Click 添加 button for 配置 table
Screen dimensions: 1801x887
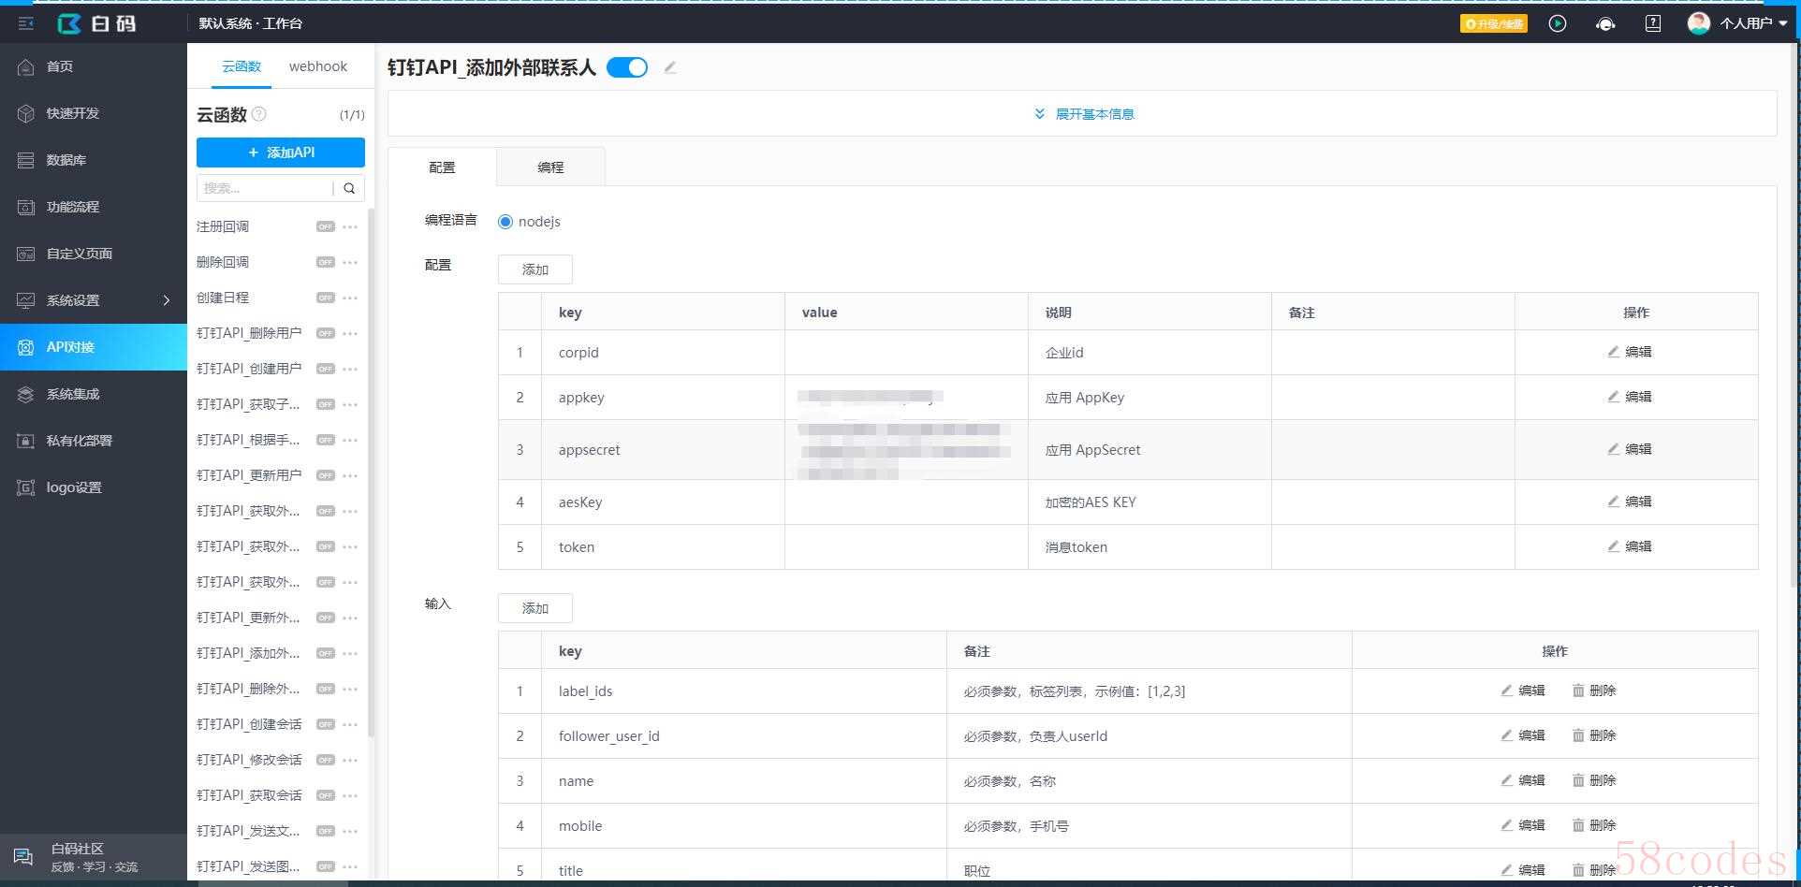tap(535, 269)
